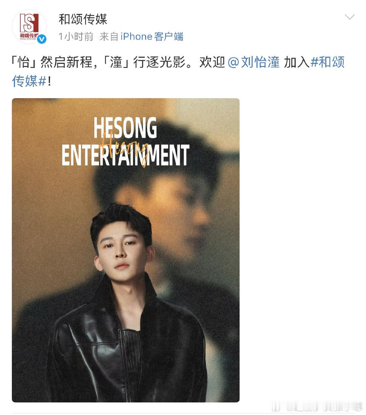Click the HESONG ENTERTAINMENT poster title
The width and height of the screenshot is (366, 415).
[125, 142]
